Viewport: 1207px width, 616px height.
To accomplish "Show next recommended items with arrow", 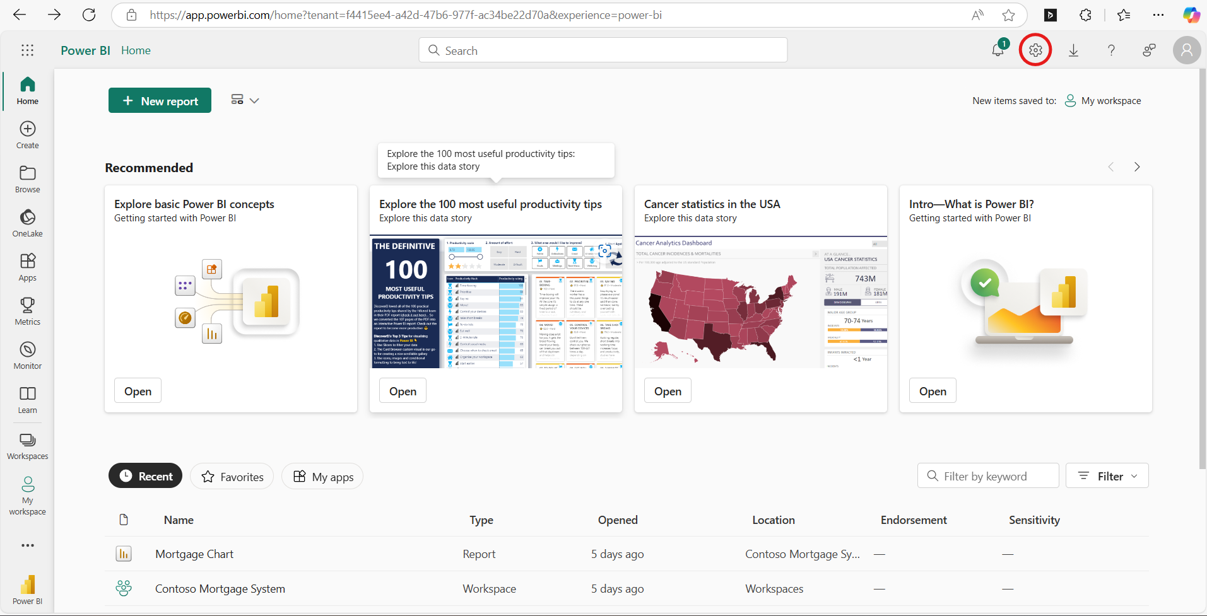I will coord(1137,167).
